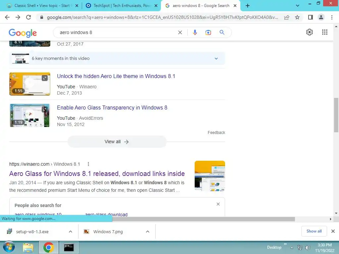Open key moments video thumbnail
The height and width of the screenshot is (254, 339).
point(21,58)
